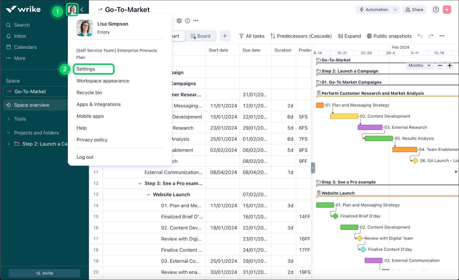The height and width of the screenshot is (280, 459).
Task: Click purple External Research Gantt bar
Action: (x=370, y=127)
